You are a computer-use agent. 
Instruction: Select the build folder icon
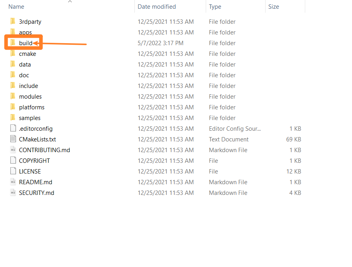pos(13,43)
